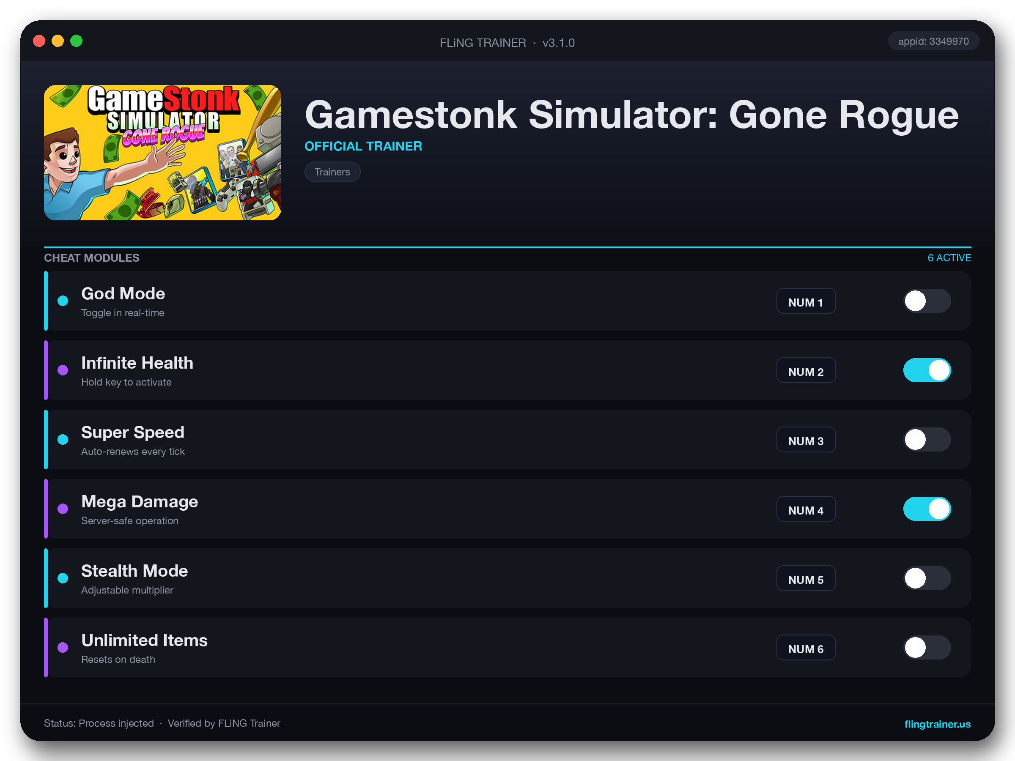
Task: Click the NUM 5 hotkey button
Action: (x=806, y=578)
